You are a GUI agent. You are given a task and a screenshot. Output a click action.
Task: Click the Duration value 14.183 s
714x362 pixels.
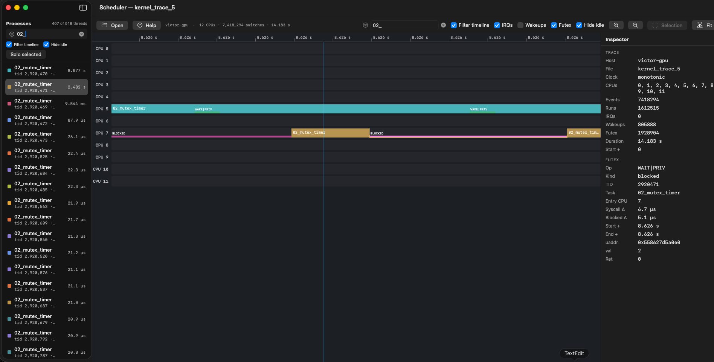650,141
